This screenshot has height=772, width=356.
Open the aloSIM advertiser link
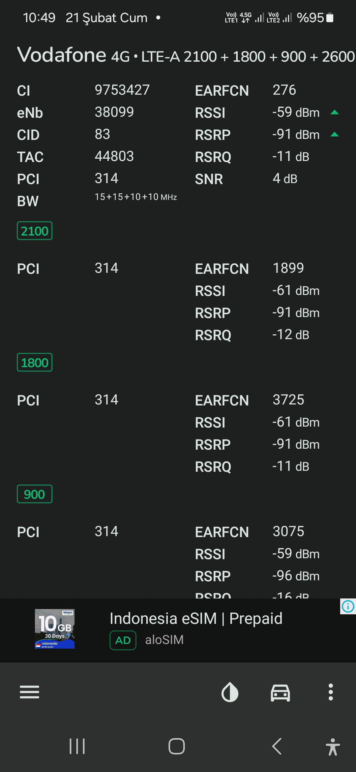click(x=164, y=640)
